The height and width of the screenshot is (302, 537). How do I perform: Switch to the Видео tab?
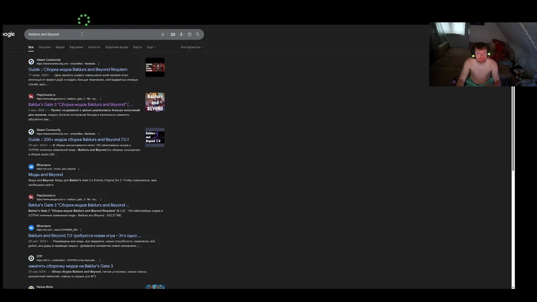click(x=60, y=47)
